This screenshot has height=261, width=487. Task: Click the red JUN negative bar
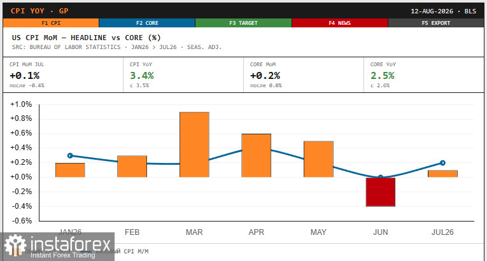pos(381,192)
